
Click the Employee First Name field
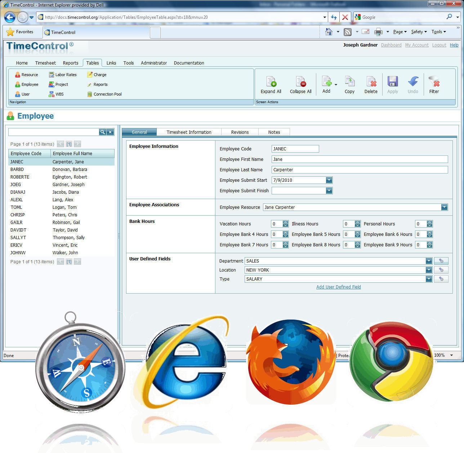click(x=360, y=159)
